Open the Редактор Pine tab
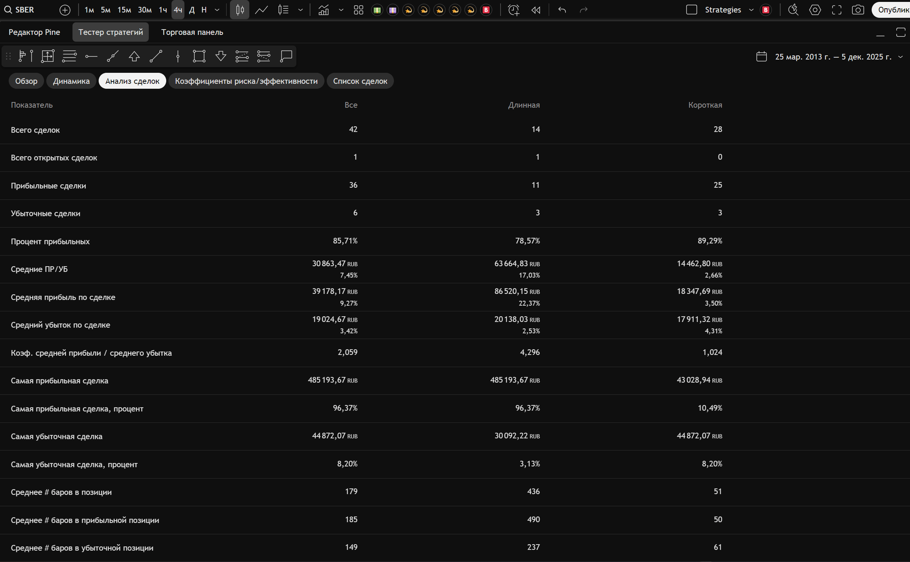This screenshot has width=910, height=562. coord(34,32)
